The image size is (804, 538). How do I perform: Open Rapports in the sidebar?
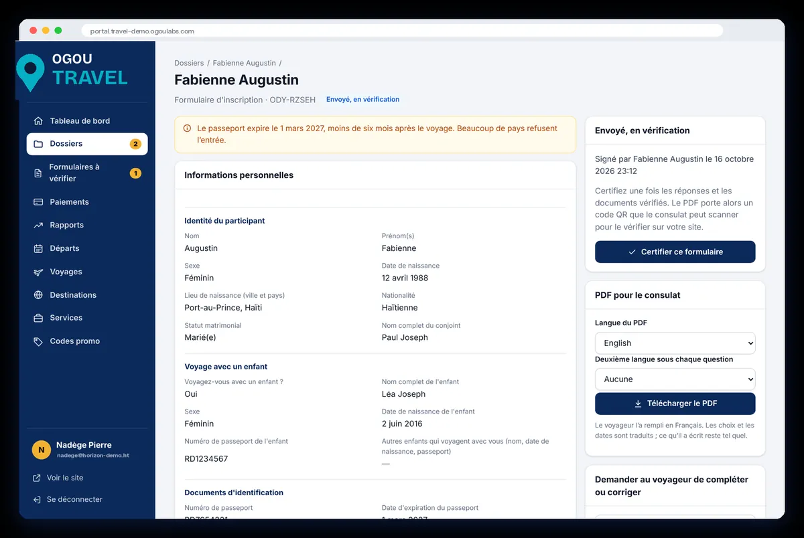[87, 226]
